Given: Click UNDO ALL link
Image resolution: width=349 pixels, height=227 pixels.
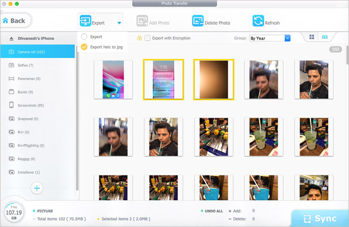Looking at the screenshot, I should coord(214,211).
